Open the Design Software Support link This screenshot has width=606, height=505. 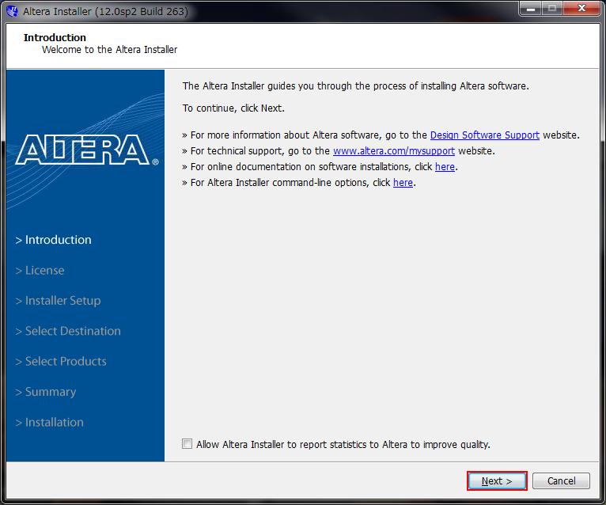click(x=485, y=135)
